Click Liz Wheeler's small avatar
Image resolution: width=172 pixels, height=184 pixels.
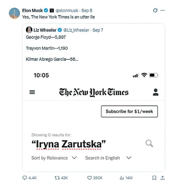tap(29, 30)
